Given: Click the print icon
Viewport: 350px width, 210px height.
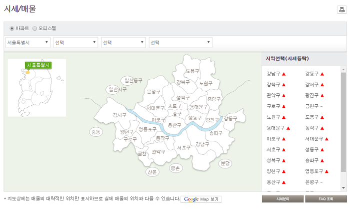Looking at the screenshot, I should (341, 10).
